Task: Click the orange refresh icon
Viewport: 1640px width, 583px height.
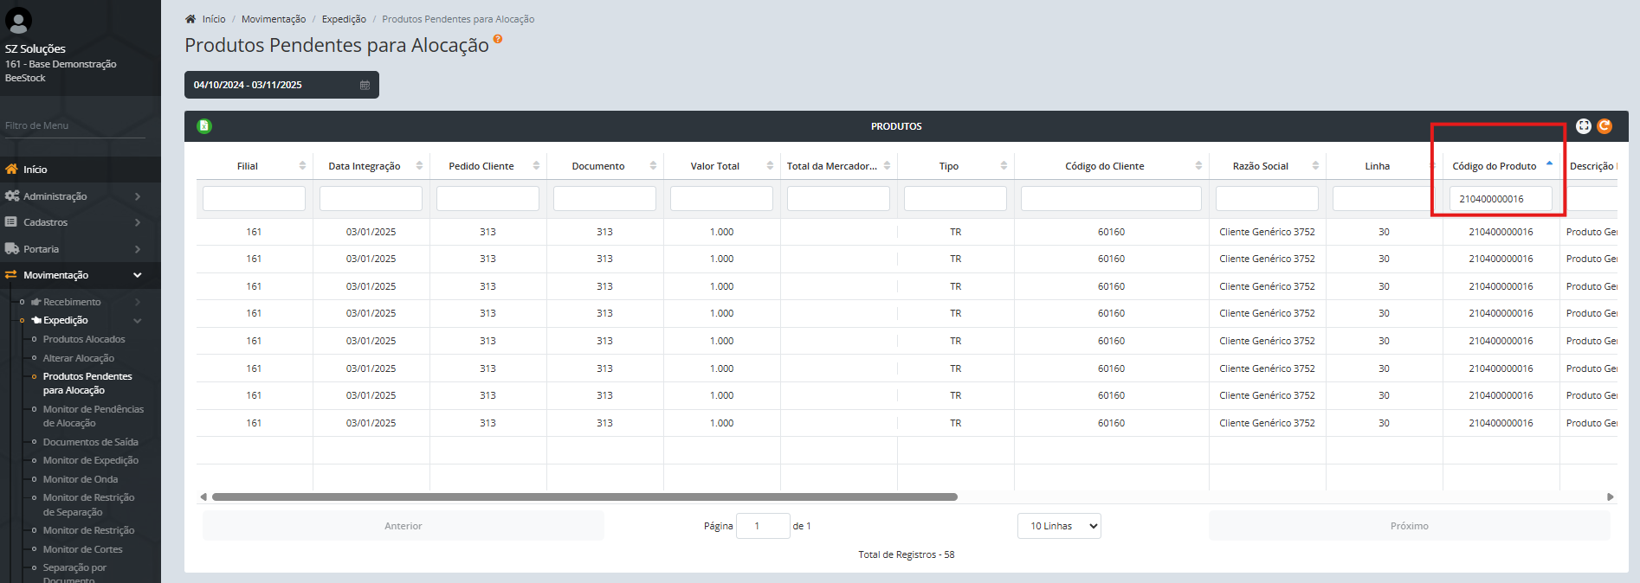Action: click(x=1604, y=126)
